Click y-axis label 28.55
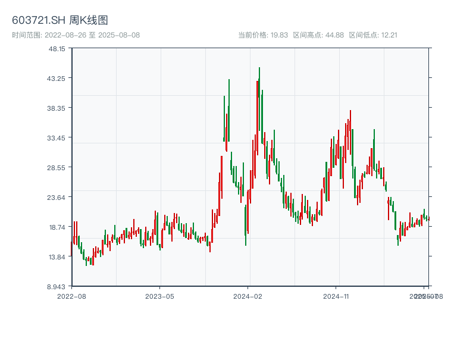 (56, 168)
